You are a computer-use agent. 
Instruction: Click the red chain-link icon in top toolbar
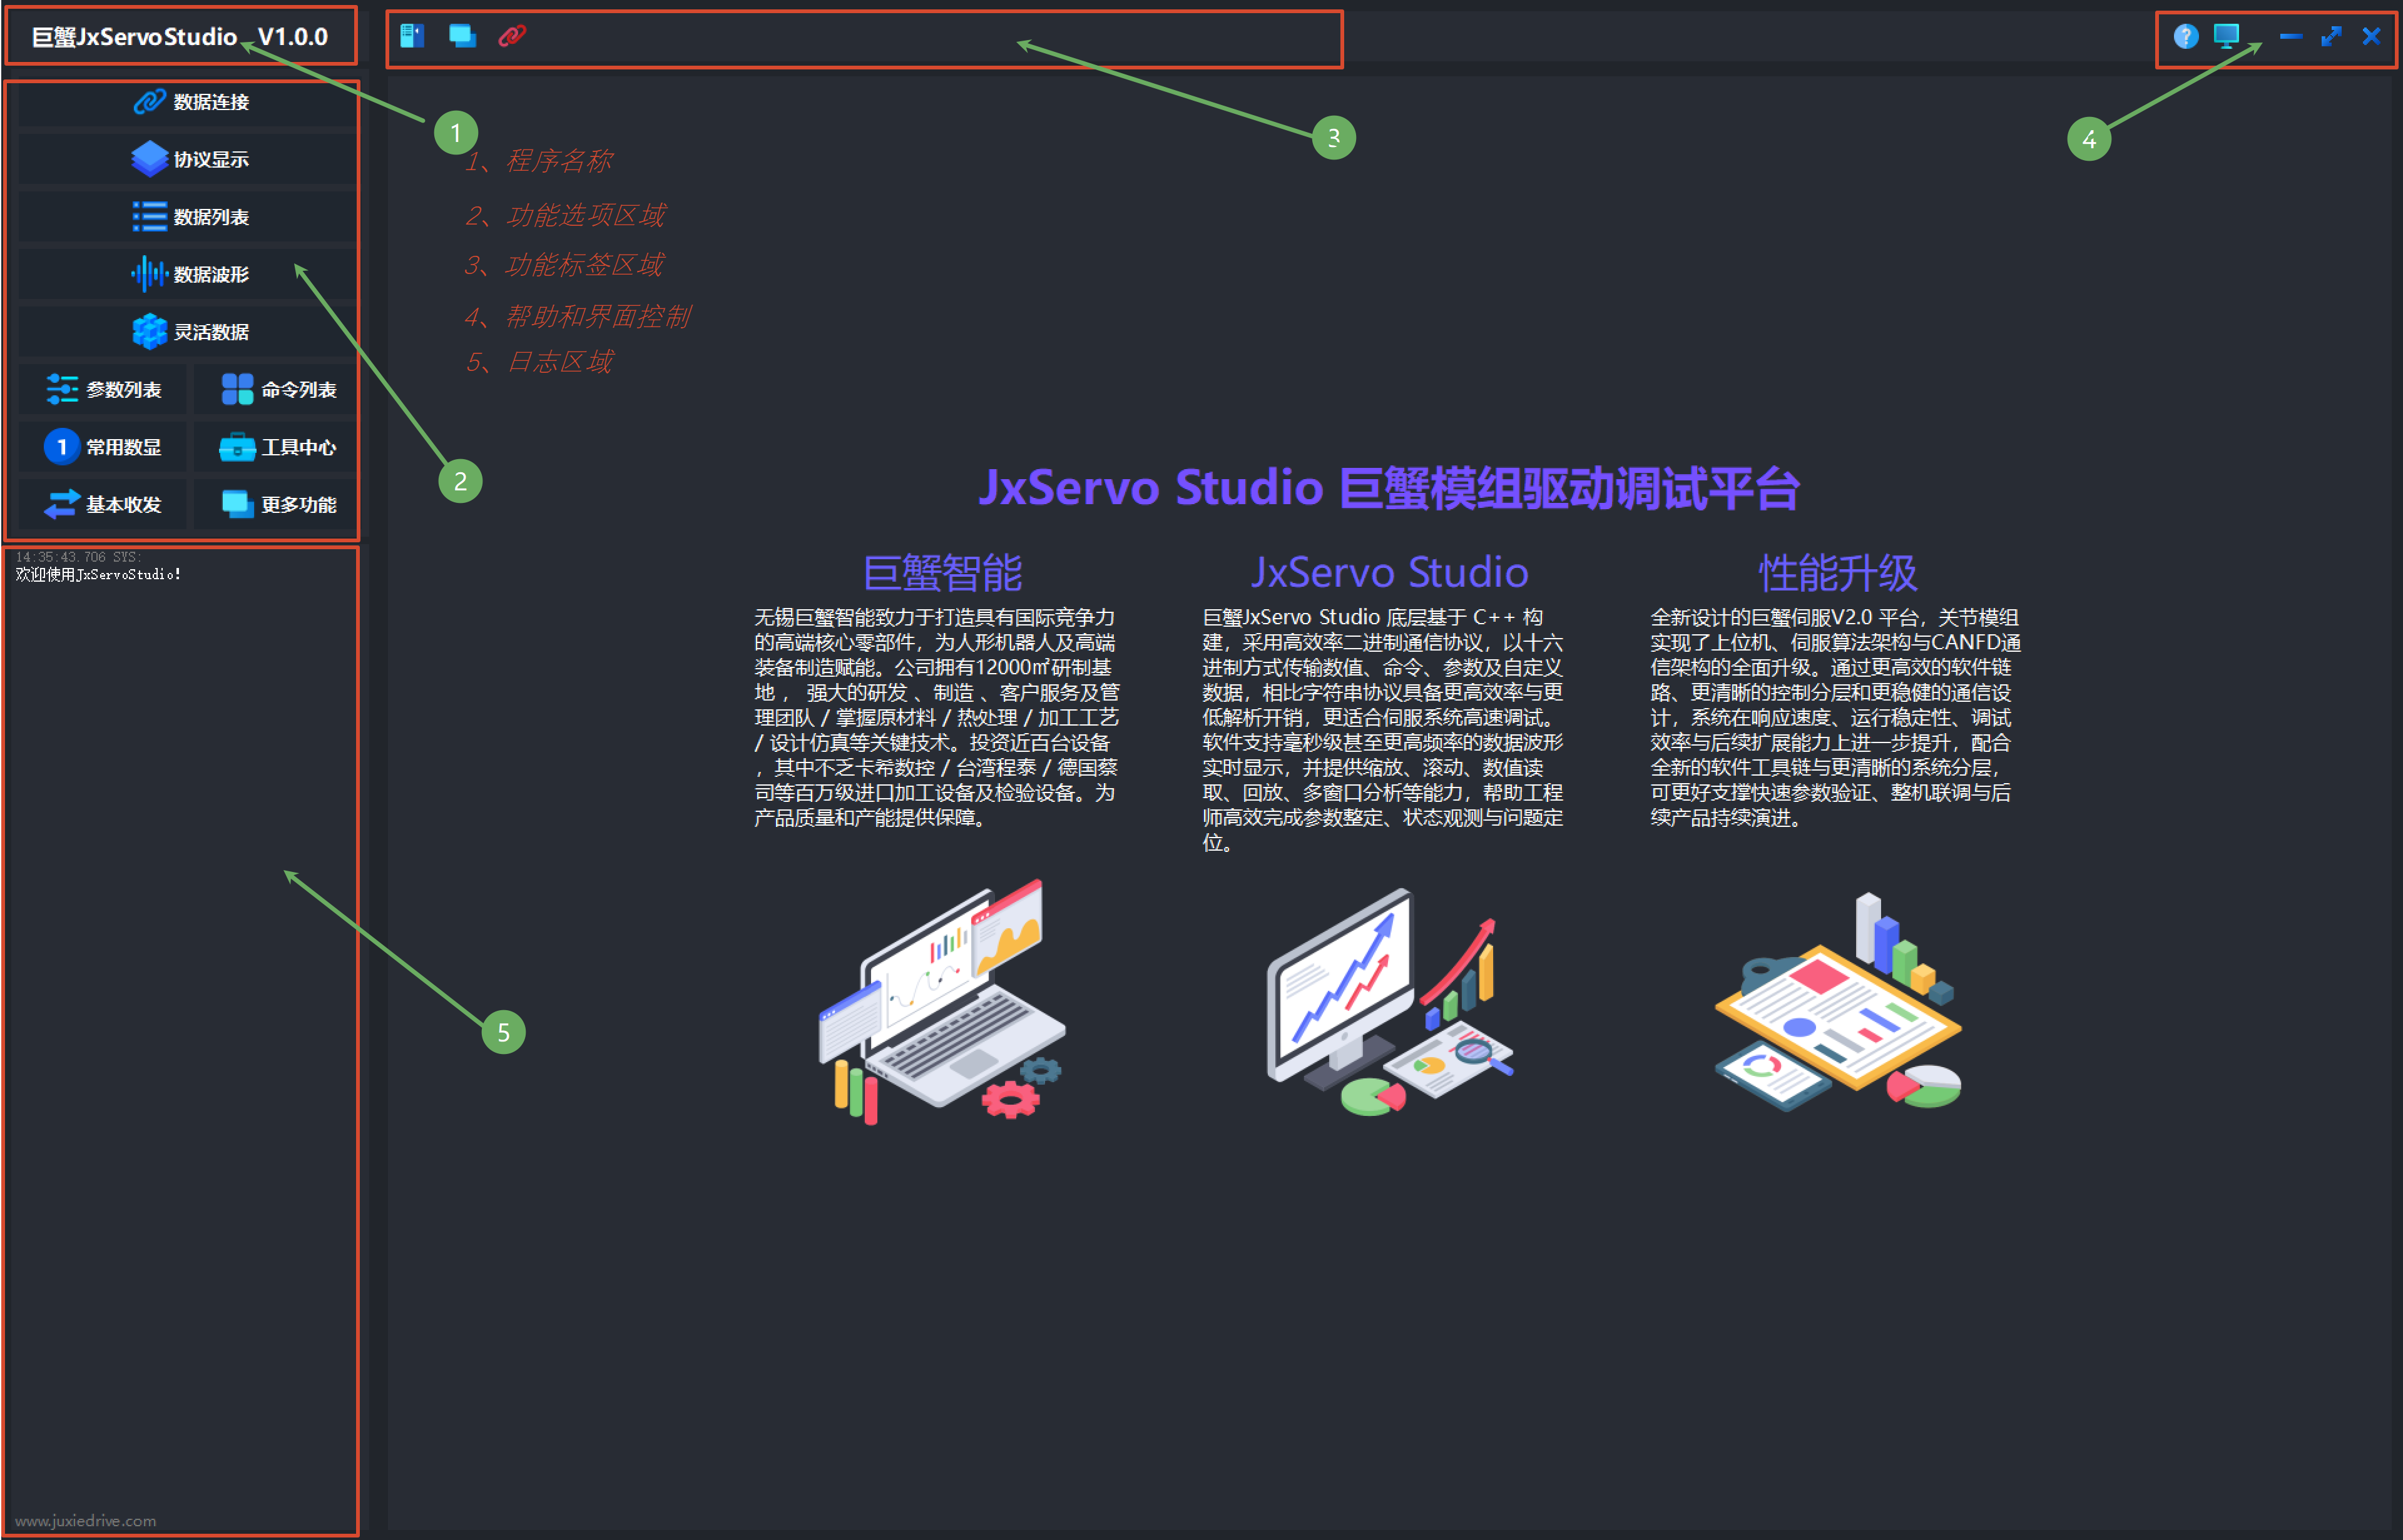[x=513, y=36]
